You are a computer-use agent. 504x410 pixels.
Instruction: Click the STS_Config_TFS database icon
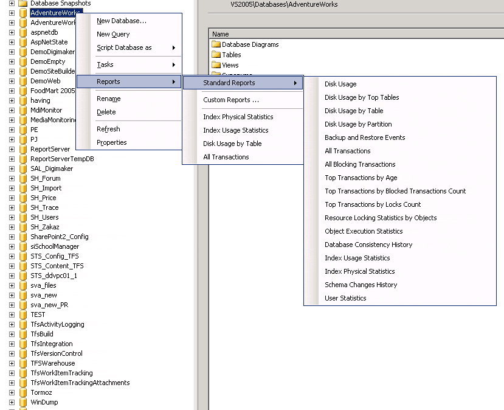(23, 256)
